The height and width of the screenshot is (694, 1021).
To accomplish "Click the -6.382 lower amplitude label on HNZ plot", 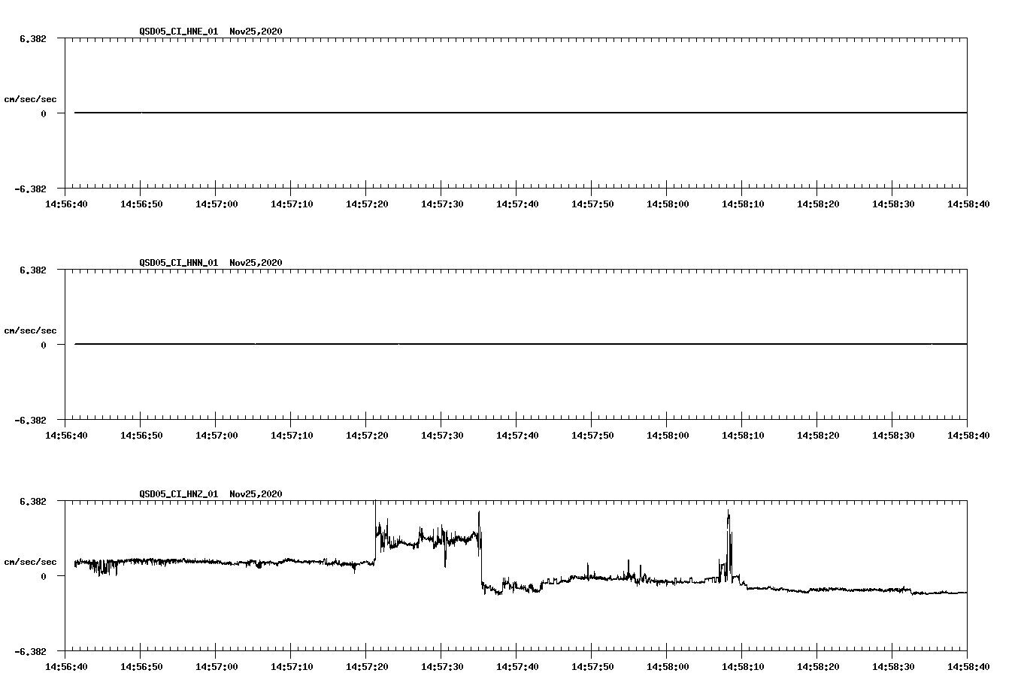I will pos(31,652).
